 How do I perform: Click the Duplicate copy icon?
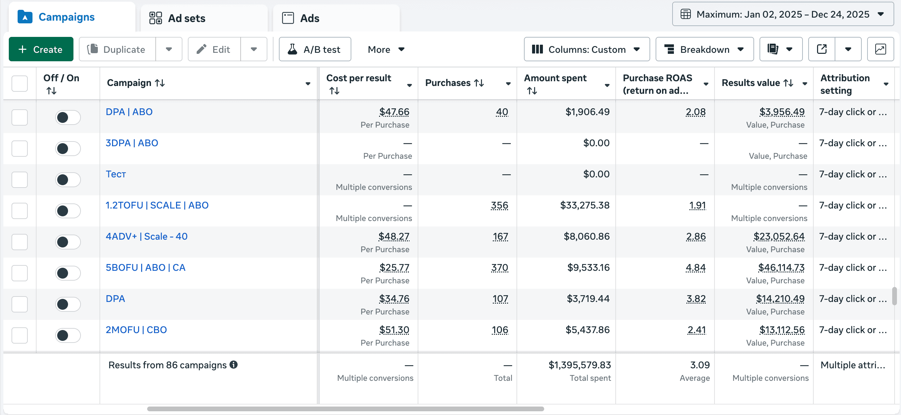[x=93, y=49]
